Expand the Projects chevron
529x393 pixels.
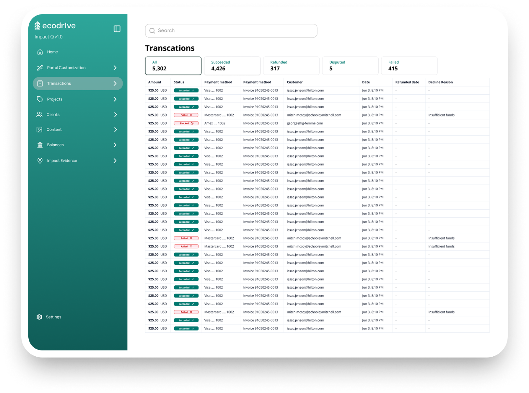coord(115,99)
